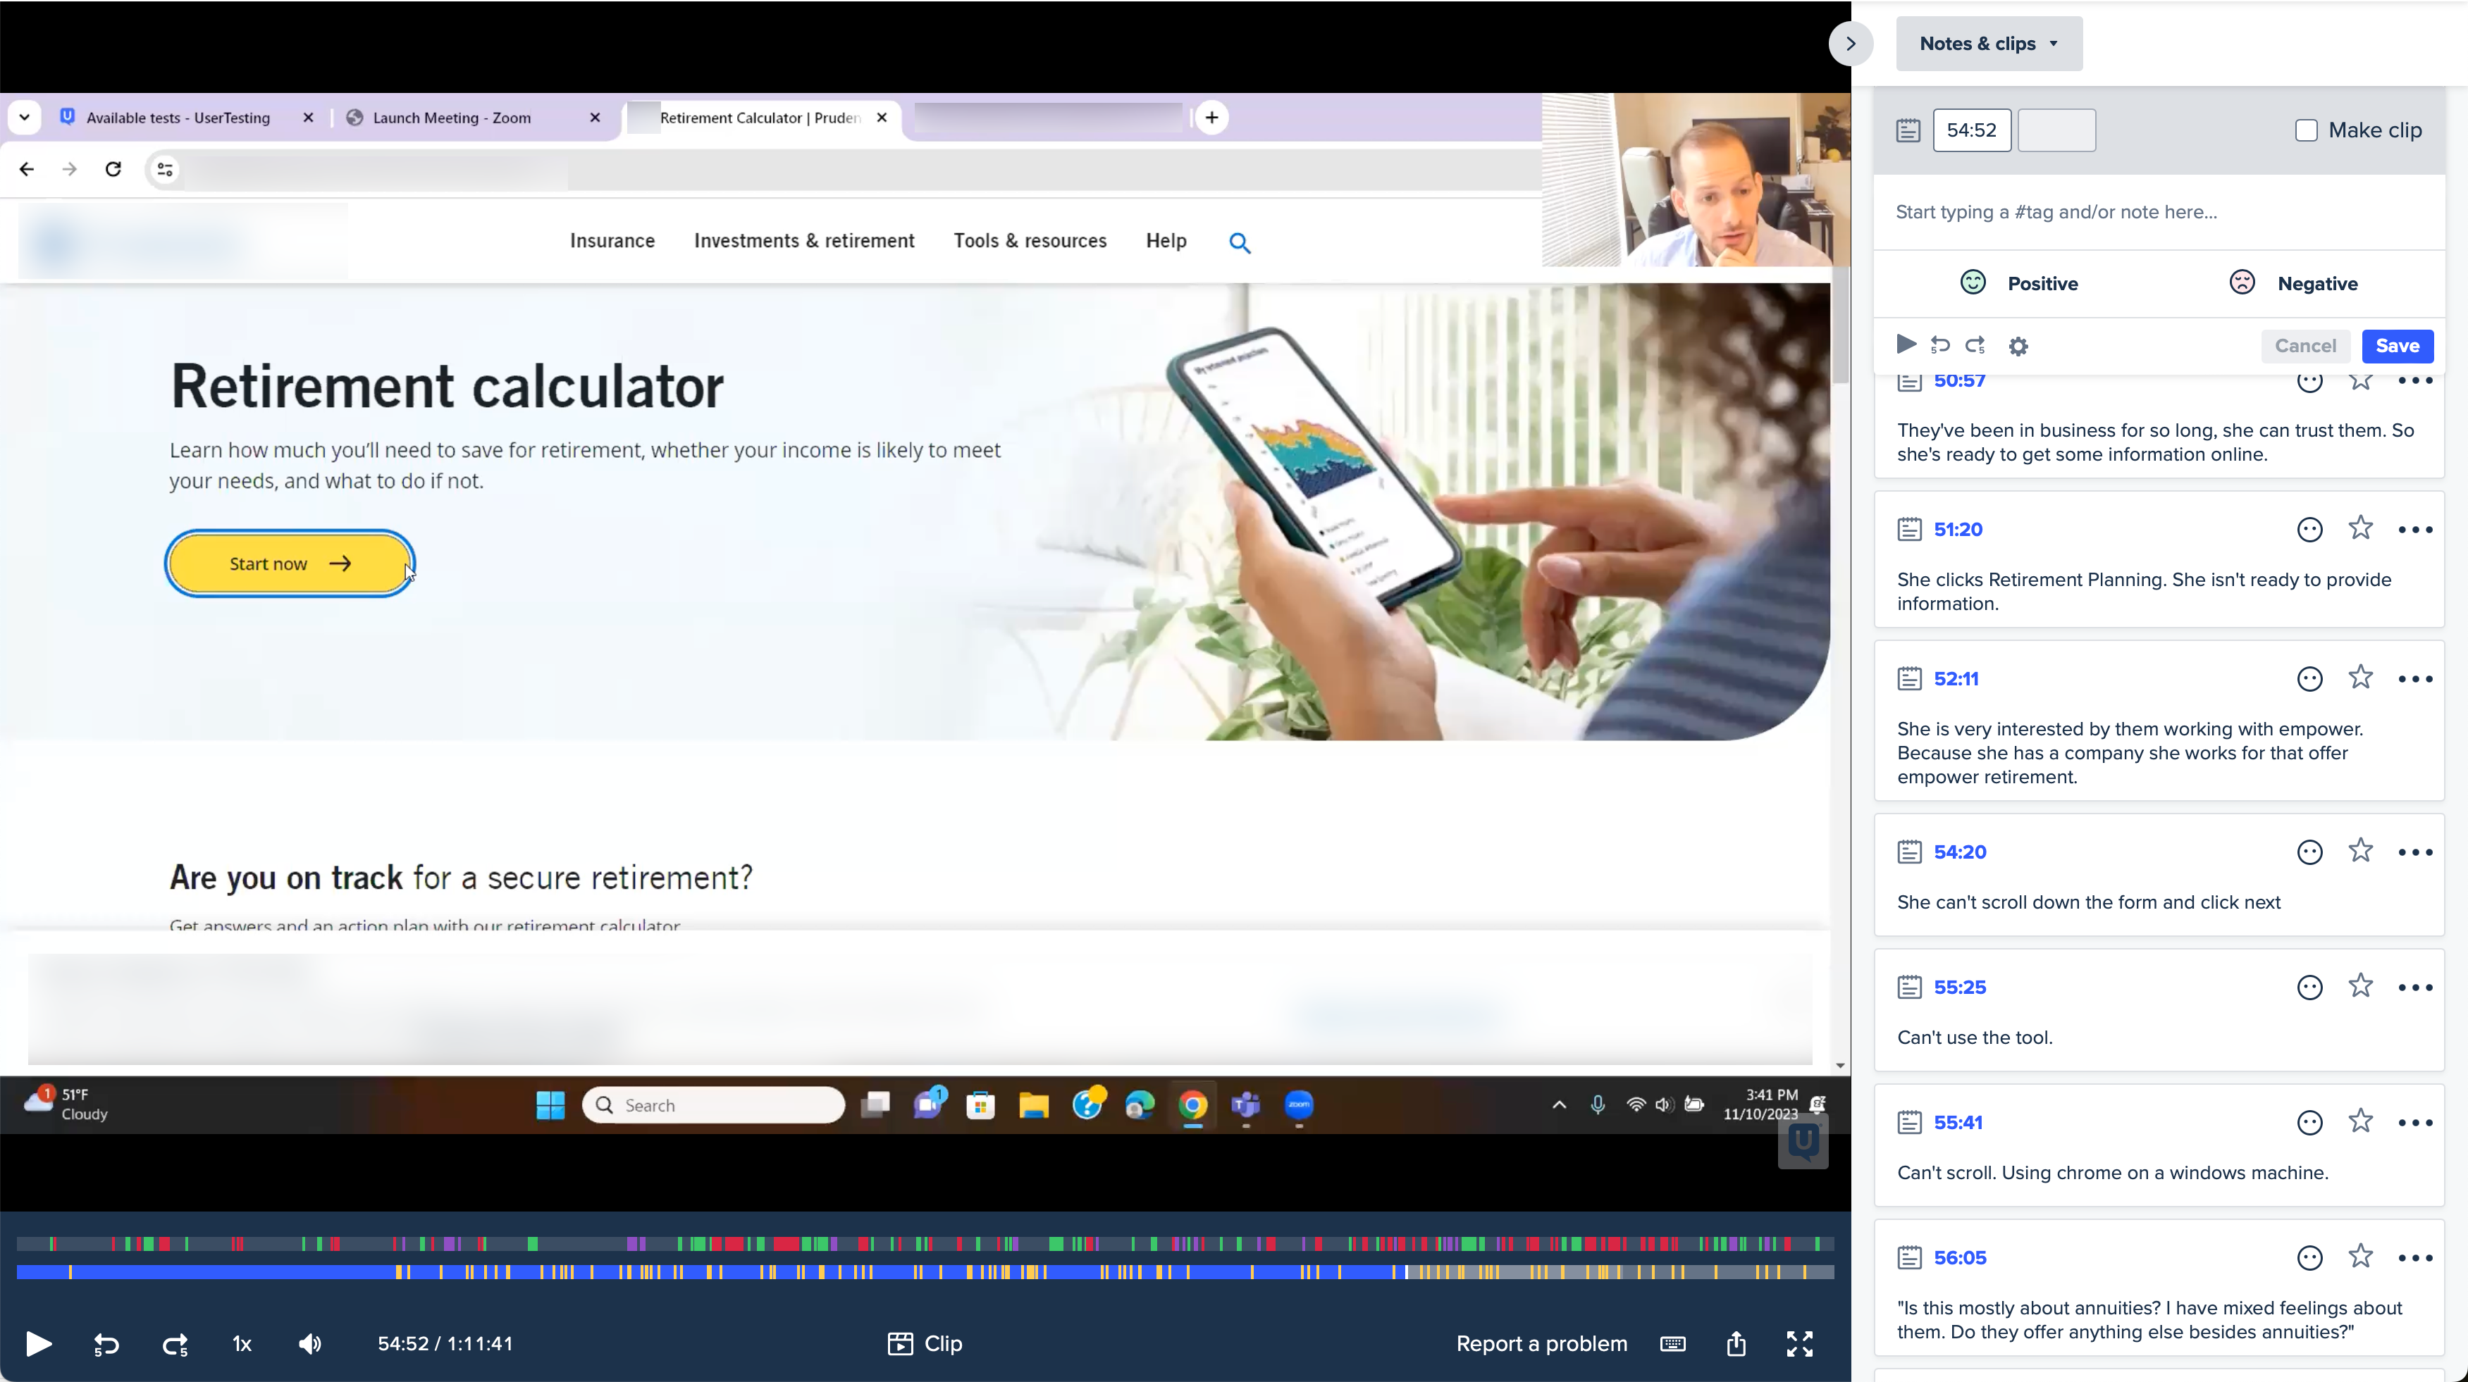This screenshot has height=1382, width=2468.
Task: Mute the video volume speaker icon
Action: click(309, 1344)
